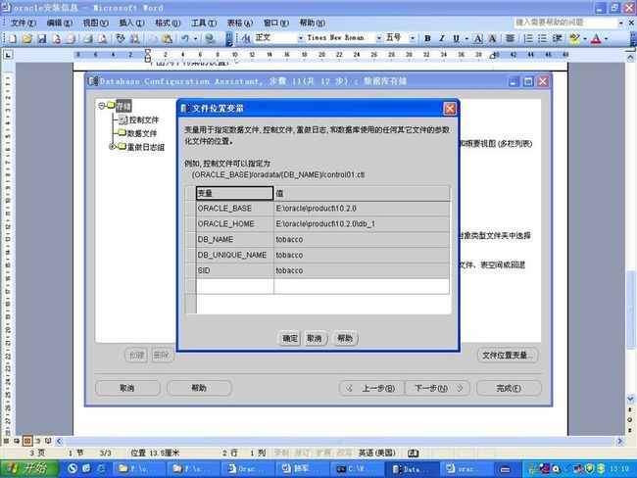Open the 插入 menu

pos(131,23)
